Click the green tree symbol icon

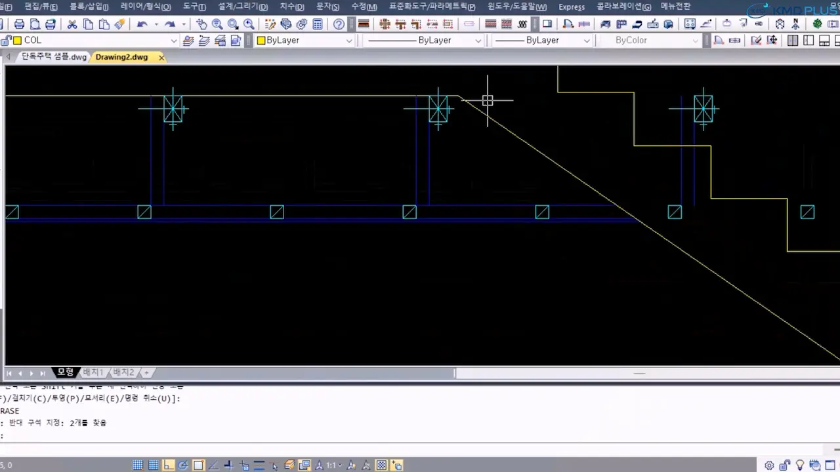(x=818, y=24)
